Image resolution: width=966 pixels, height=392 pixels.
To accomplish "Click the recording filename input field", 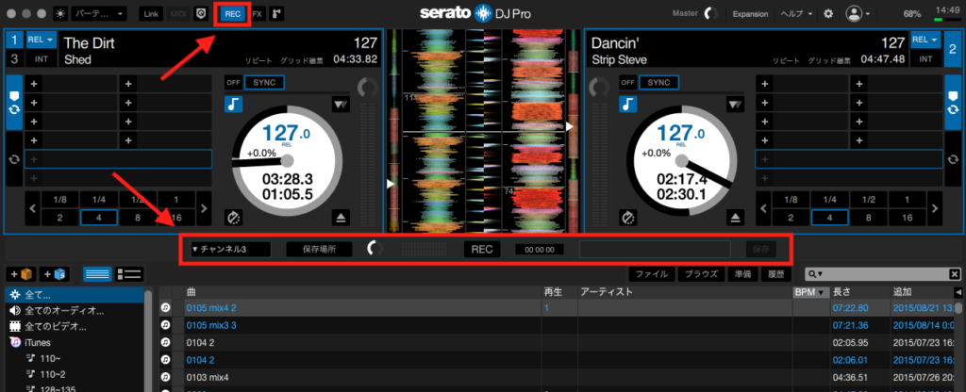I will tap(655, 249).
